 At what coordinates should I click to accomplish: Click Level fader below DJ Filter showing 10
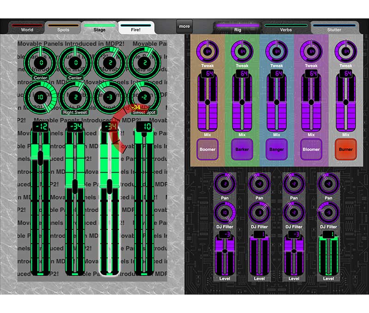225,253
